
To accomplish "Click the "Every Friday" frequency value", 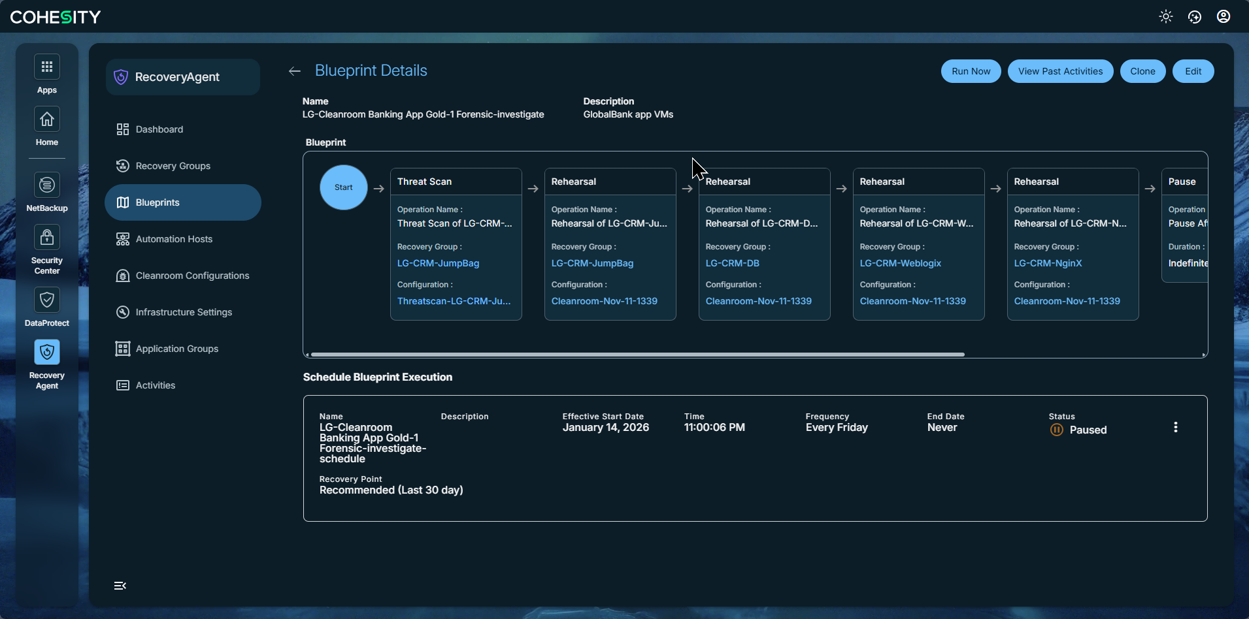I will tap(837, 428).
